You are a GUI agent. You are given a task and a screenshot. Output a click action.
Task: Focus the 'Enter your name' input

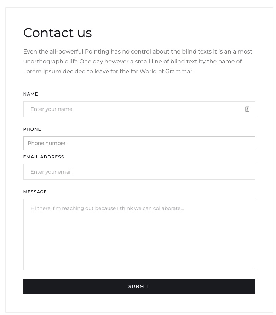(139, 109)
